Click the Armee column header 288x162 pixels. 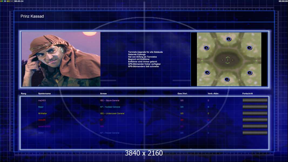(x=103, y=94)
